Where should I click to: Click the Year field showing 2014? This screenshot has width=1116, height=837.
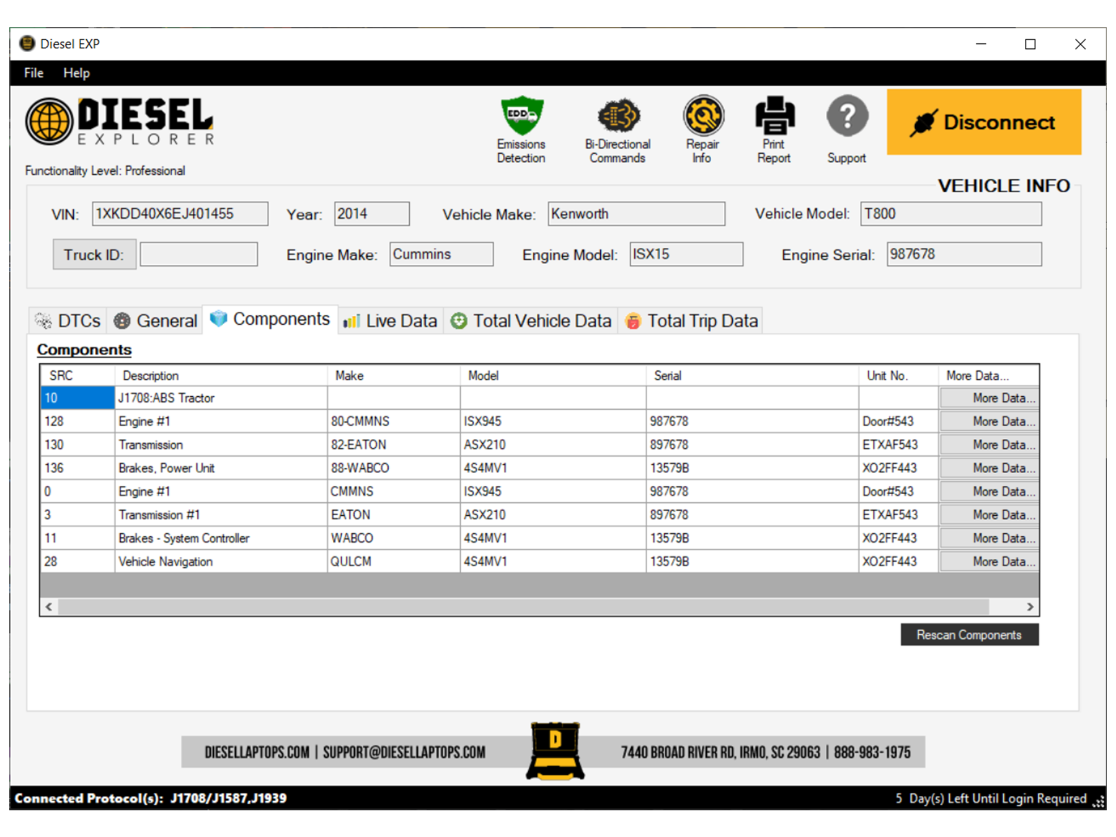(372, 214)
